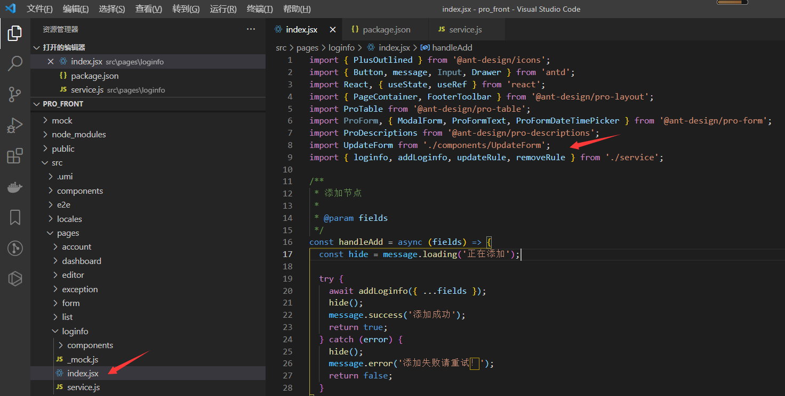This screenshot has width=785, height=396.
Task: Open the 编辑(E) menu
Action: 76,9
